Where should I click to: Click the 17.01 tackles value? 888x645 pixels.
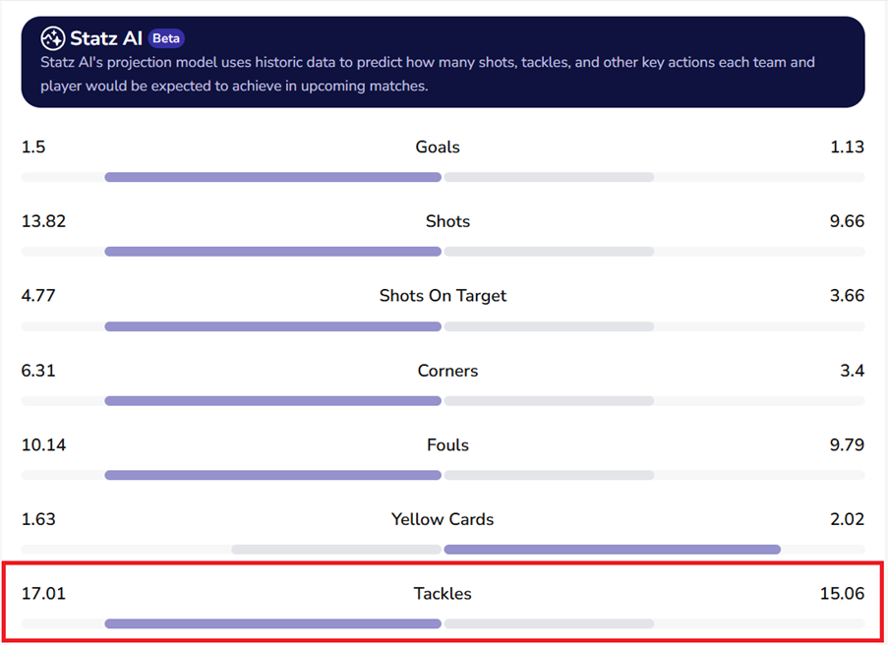click(43, 594)
